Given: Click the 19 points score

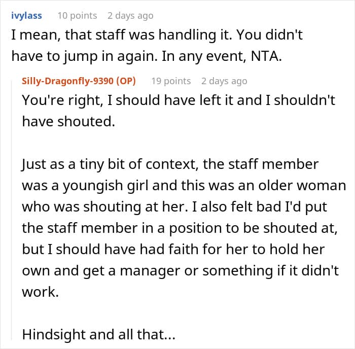Looking at the screenshot, I should [171, 81].
